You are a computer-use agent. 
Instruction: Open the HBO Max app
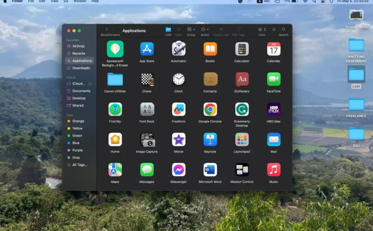coord(274,109)
